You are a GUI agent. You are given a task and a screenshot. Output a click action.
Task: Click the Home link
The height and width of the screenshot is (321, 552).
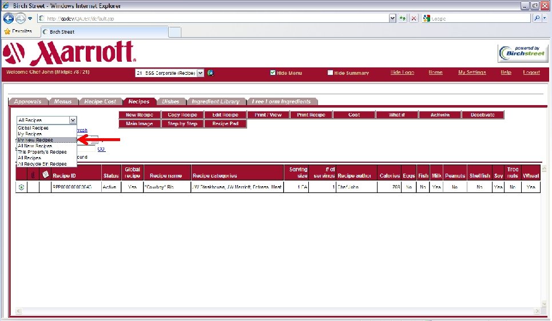pyautogui.click(x=435, y=72)
